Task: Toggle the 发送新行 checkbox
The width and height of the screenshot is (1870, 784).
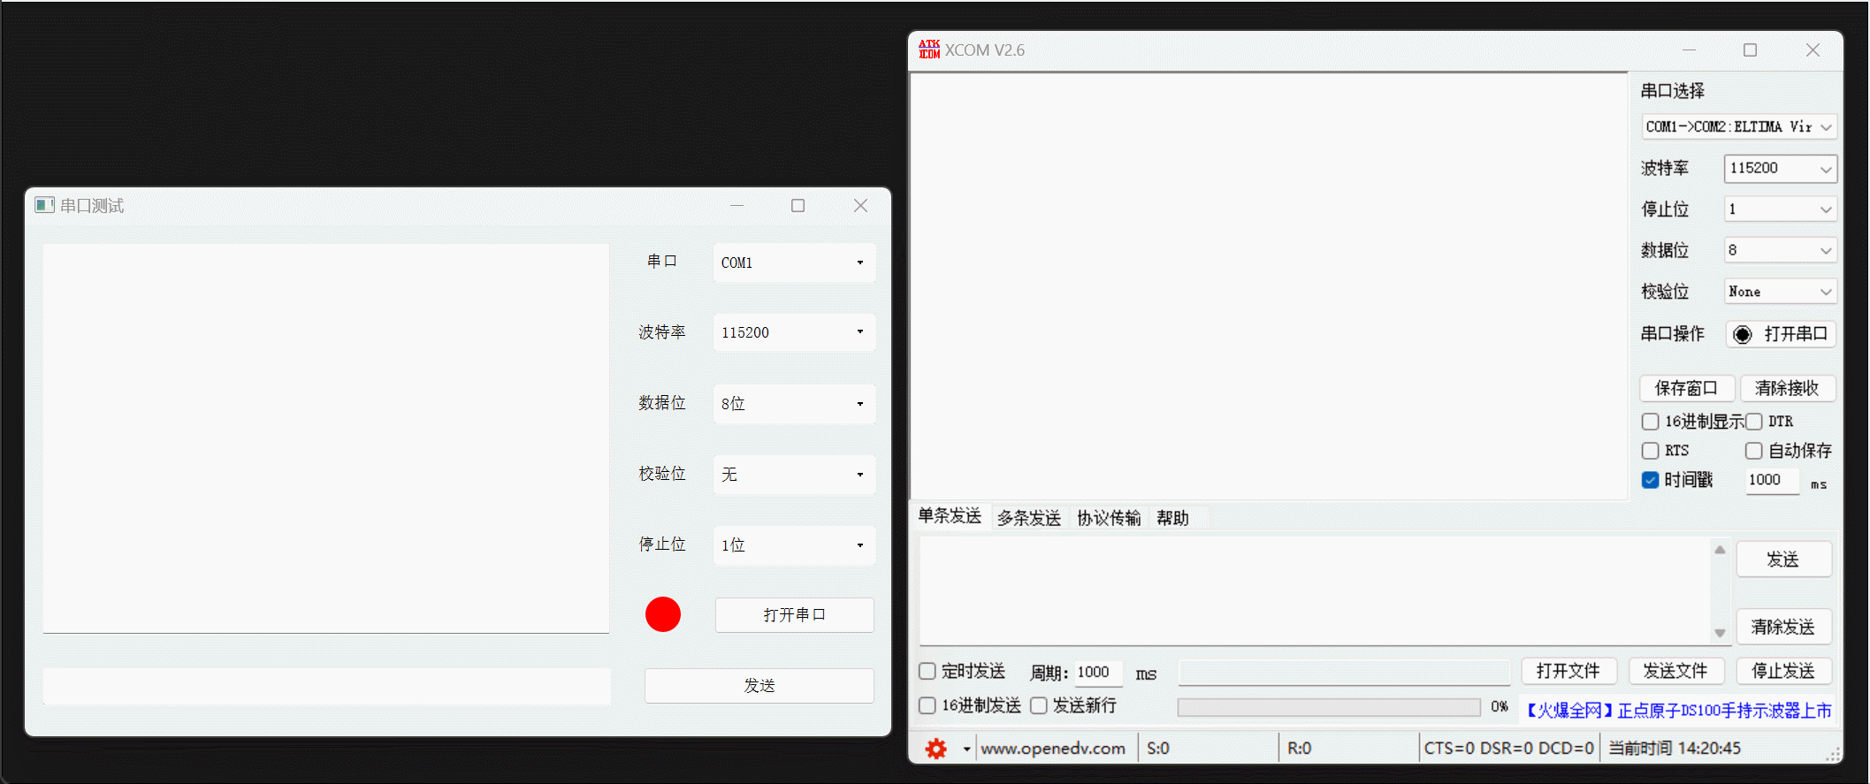Action: pos(1039,705)
